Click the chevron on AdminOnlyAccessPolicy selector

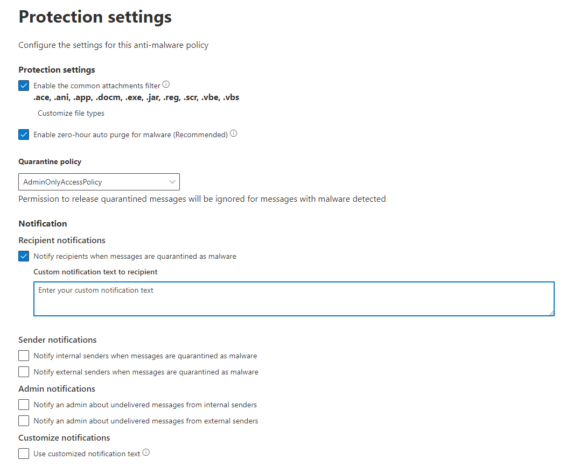pyautogui.click(x=171, y=181)
